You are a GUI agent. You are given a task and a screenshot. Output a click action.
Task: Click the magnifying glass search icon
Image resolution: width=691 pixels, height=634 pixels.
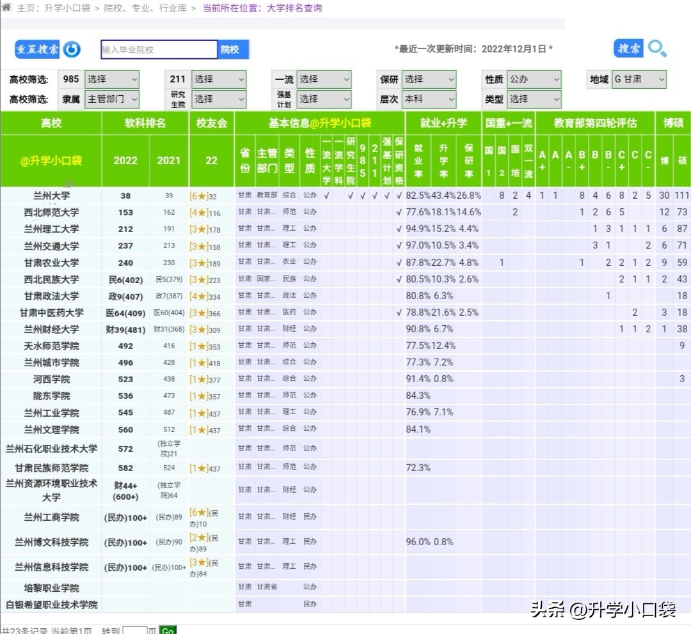(656, 49)
